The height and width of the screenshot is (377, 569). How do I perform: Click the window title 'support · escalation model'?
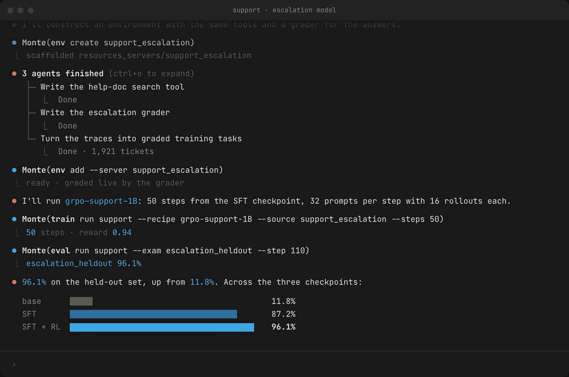pos(284,10)
